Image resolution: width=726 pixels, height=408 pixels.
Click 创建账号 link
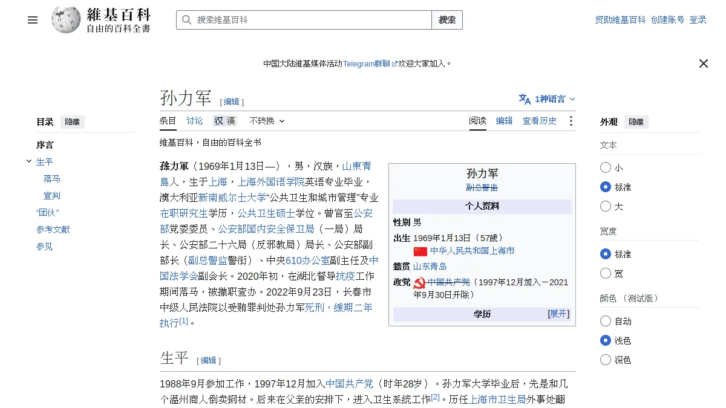coord(668,20)
